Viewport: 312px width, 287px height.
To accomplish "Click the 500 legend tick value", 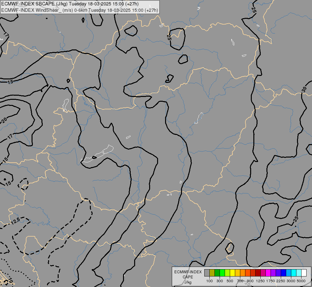I will pyautogui.click(x=230, y=281).
